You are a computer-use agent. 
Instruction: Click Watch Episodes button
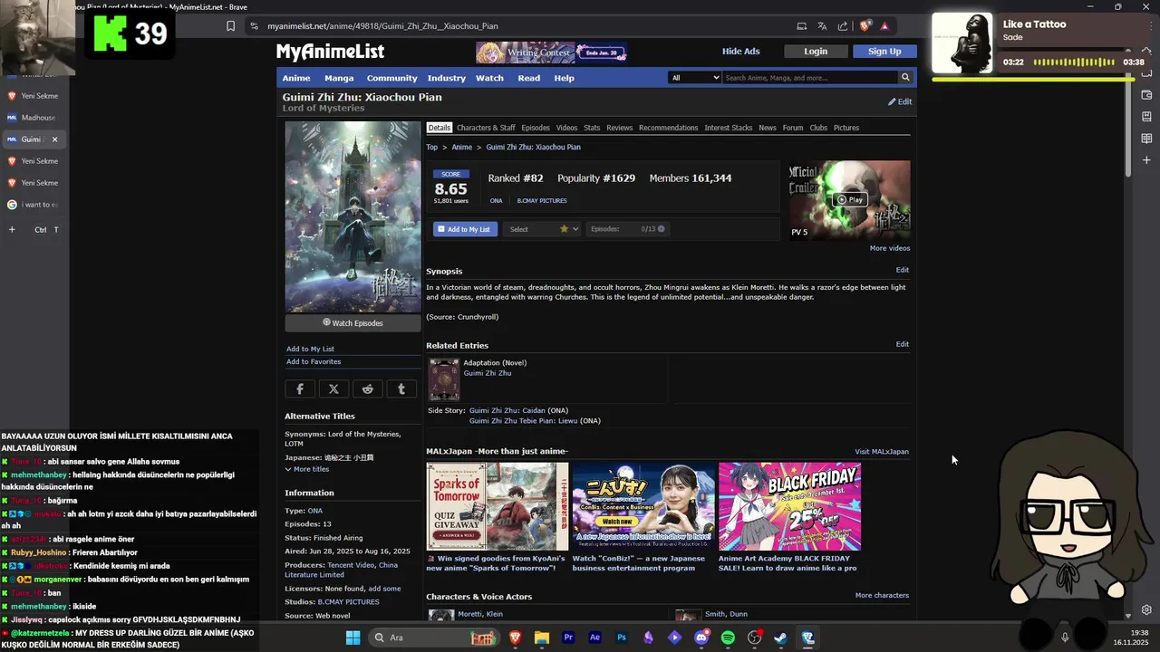point(353,323)
